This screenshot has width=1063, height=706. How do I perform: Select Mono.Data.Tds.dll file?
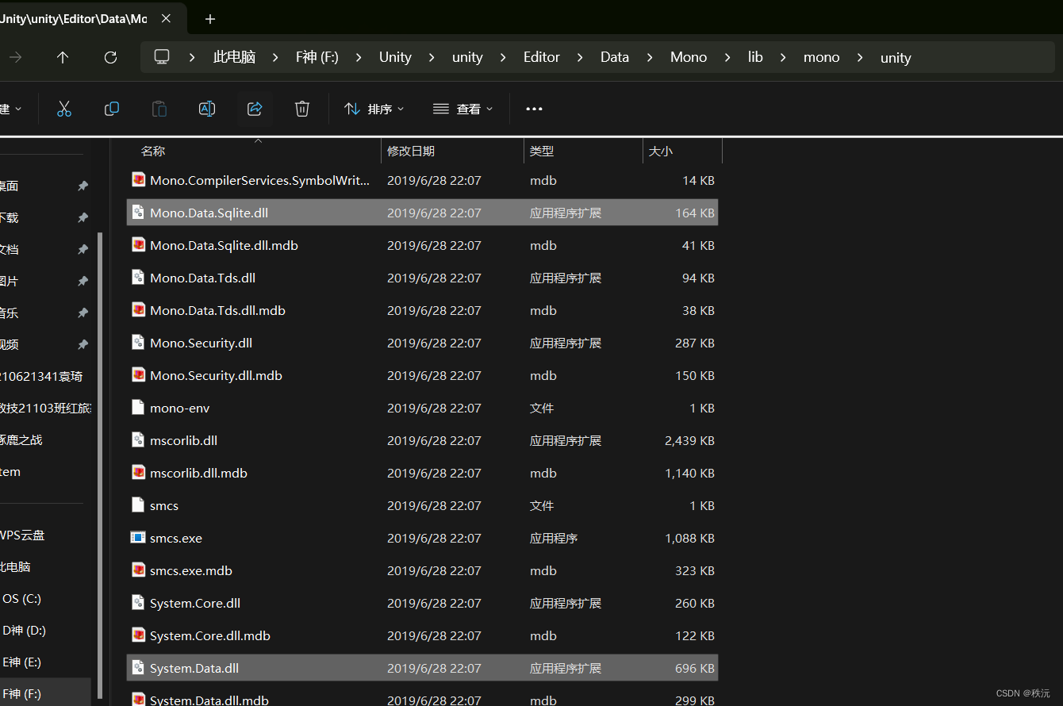point(422,278)
